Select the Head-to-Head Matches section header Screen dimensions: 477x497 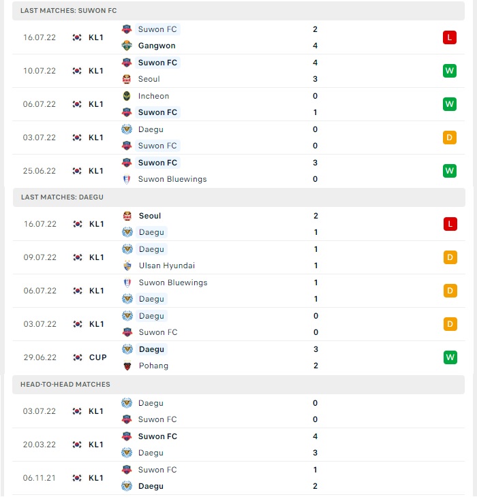click(238, 385)
